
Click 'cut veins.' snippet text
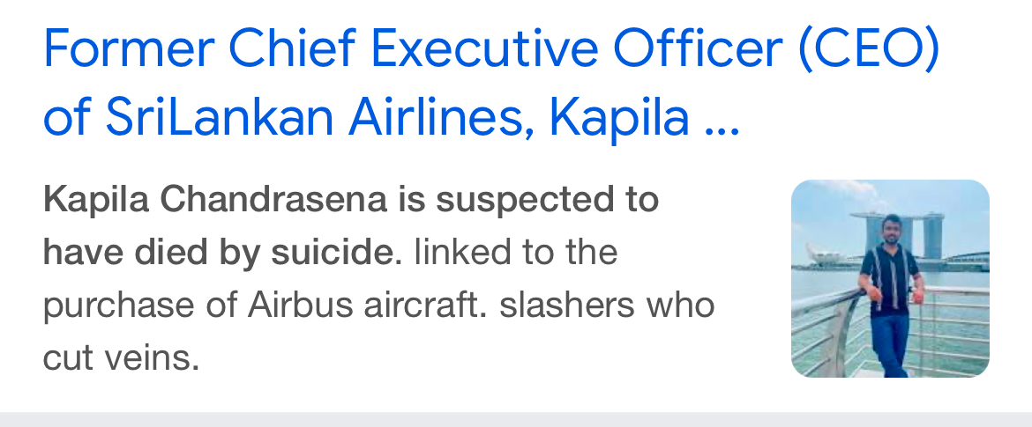[121, 358]
